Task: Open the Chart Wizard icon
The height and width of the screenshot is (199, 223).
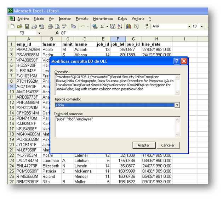Action: coord(129,26)
